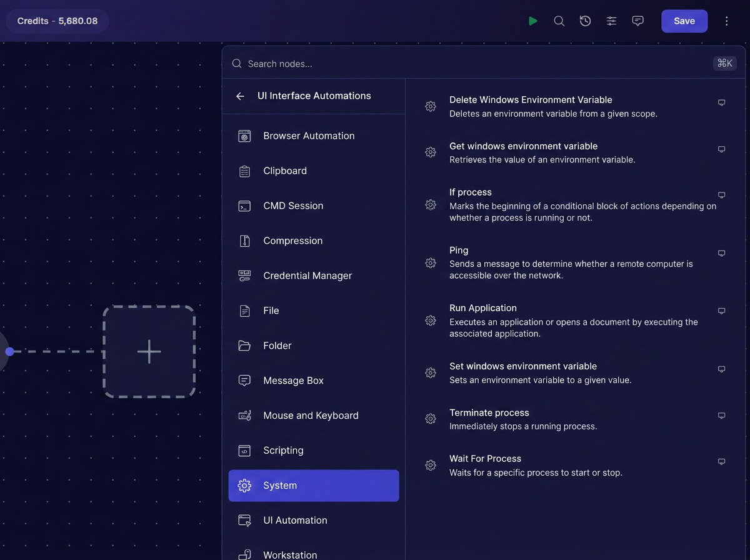
Task: Click the dashed add-node plus placeholder
Action: tap(149, 351)
